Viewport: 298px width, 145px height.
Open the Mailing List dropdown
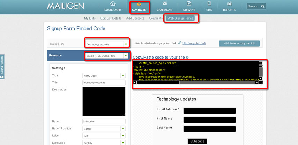[107, 44]
